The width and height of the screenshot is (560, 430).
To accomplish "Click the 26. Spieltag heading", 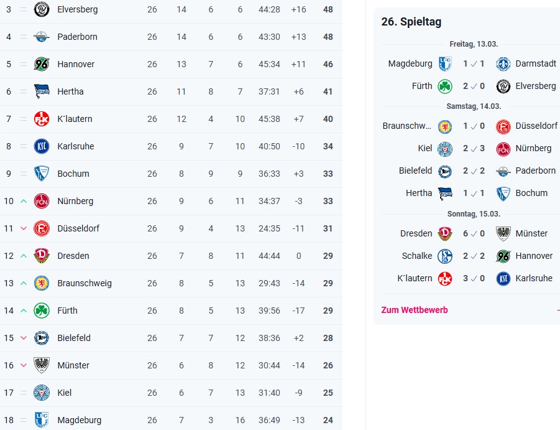I will click(411, 22).
